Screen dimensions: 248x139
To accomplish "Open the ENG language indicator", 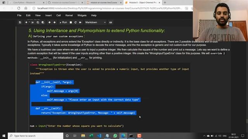I will click(225, 136).
